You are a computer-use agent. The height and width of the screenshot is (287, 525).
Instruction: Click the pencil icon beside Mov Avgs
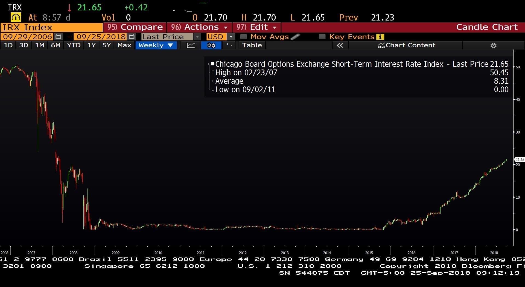(x=296, y=37)
